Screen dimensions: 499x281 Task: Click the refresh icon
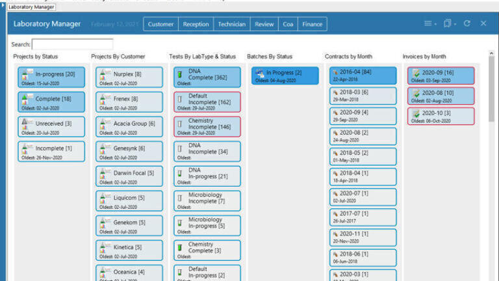(467, 23)
